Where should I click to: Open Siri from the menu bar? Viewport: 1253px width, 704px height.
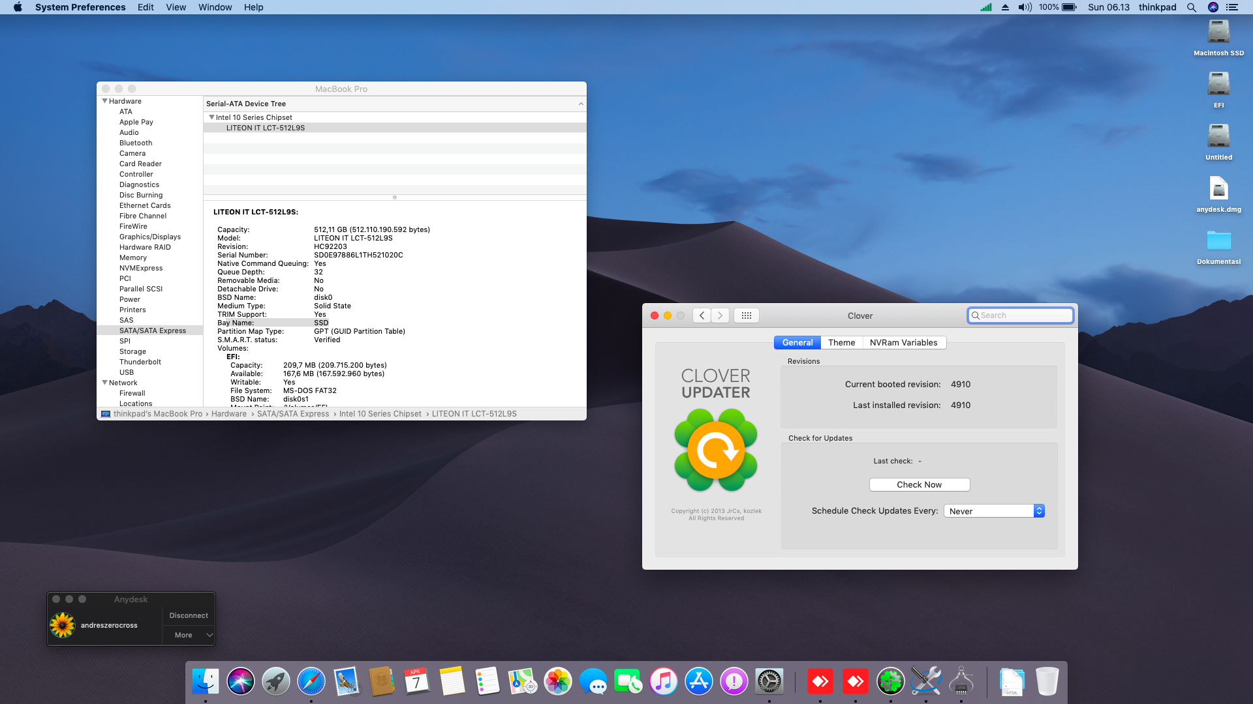[x=1213, y=7]
